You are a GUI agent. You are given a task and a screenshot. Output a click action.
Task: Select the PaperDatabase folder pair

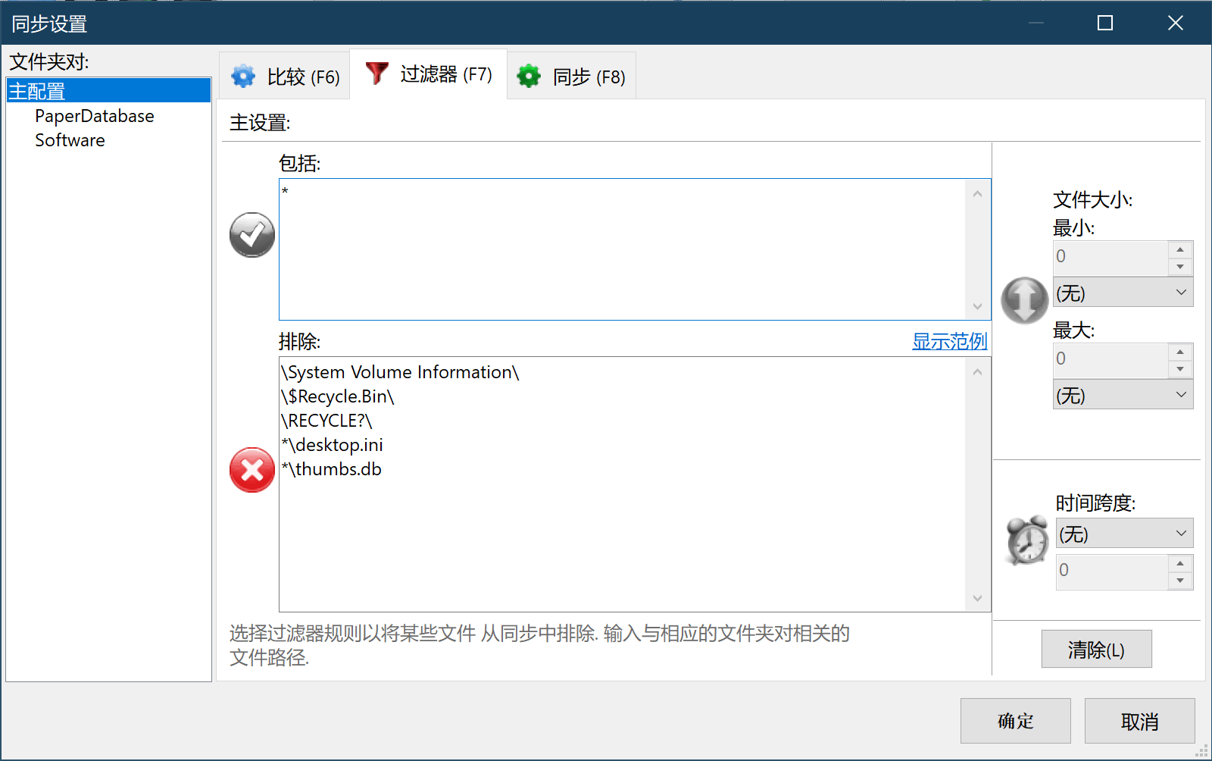tap(95, 116)
